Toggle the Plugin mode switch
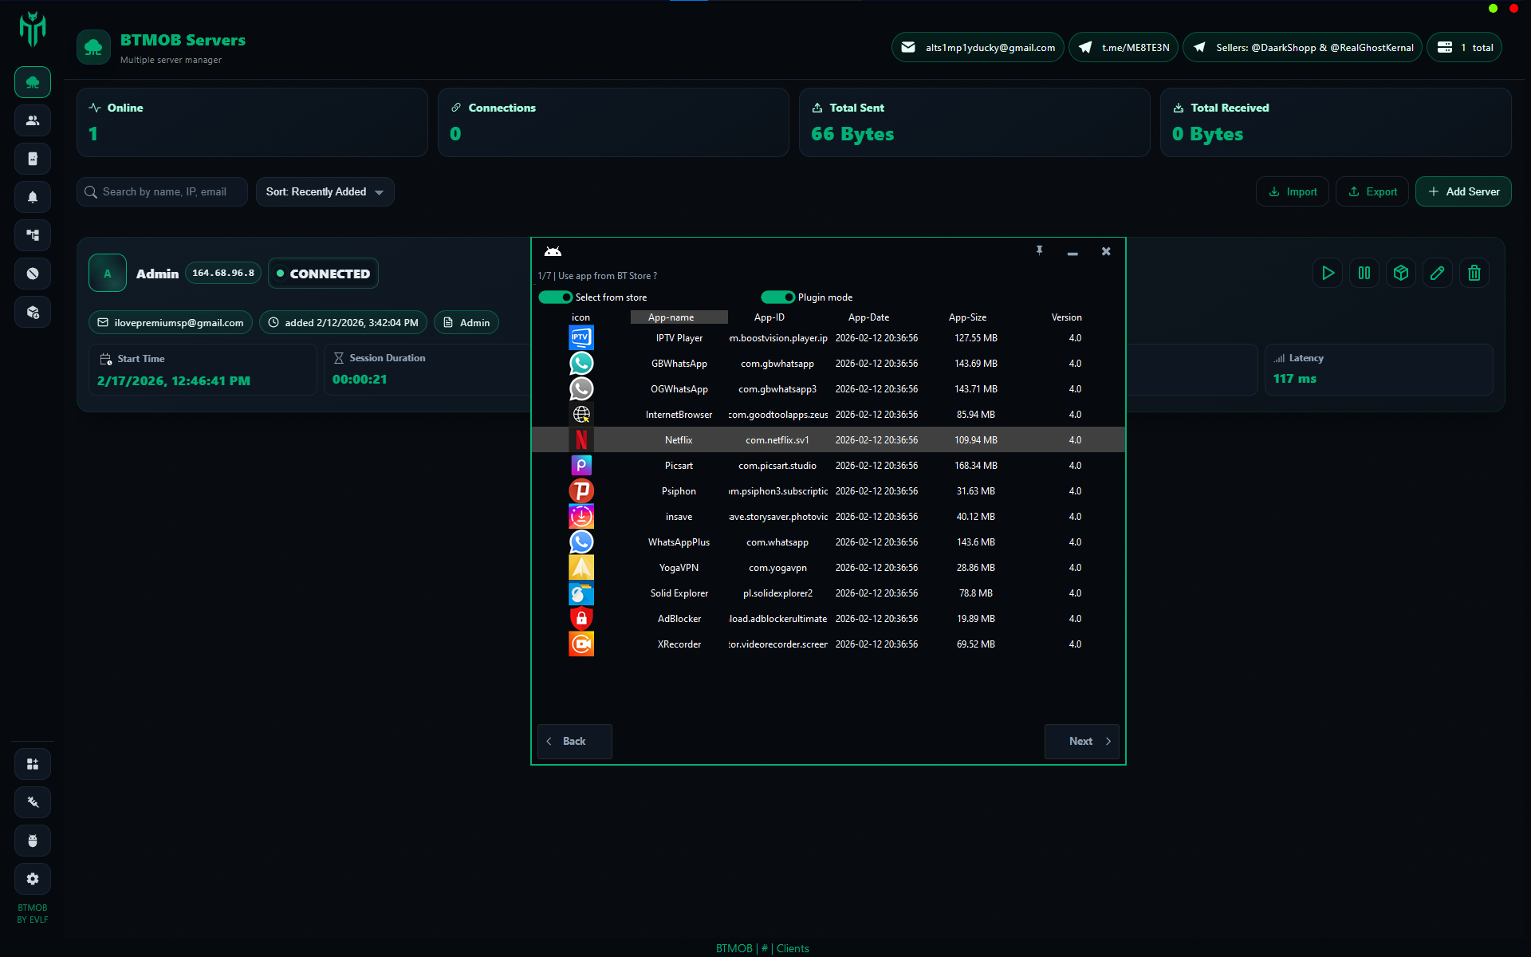1531x957 pixels. click(x=777, y=297)
